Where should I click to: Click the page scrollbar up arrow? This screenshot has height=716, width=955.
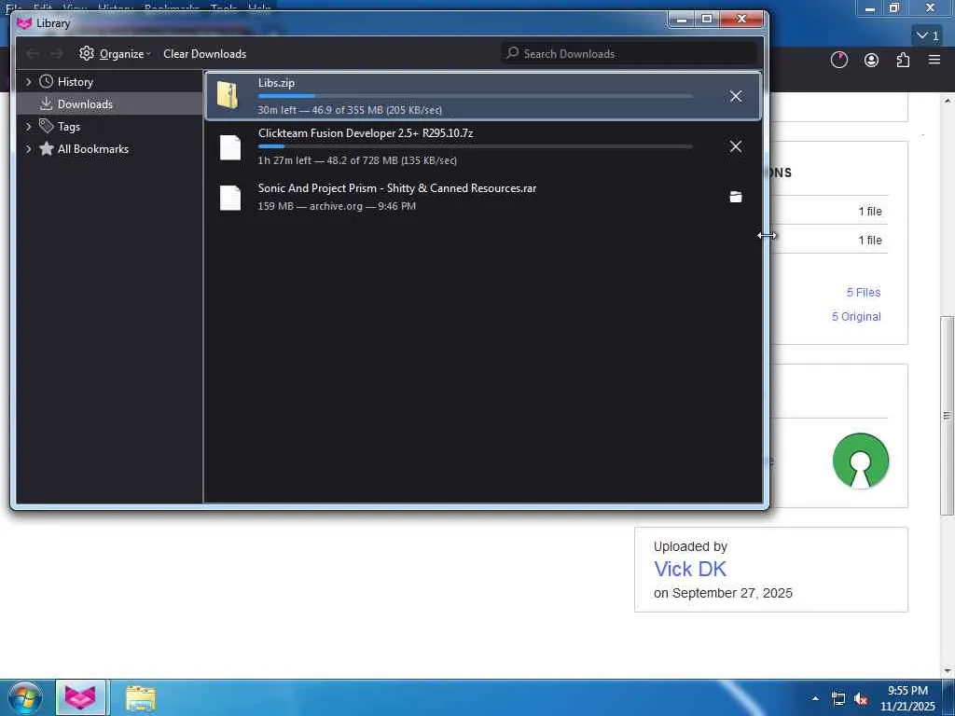click(x=948, y=101)
